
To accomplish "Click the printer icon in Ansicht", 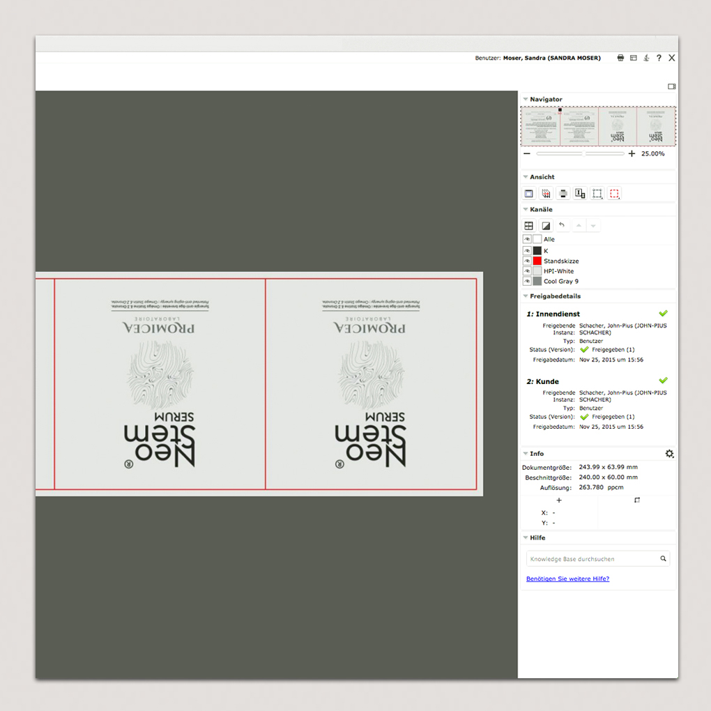I will pyautogui.click(x=563, y=194).
